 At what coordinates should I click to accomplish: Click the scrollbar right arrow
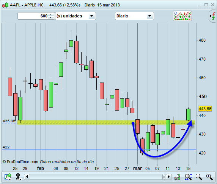click(169, 177)
